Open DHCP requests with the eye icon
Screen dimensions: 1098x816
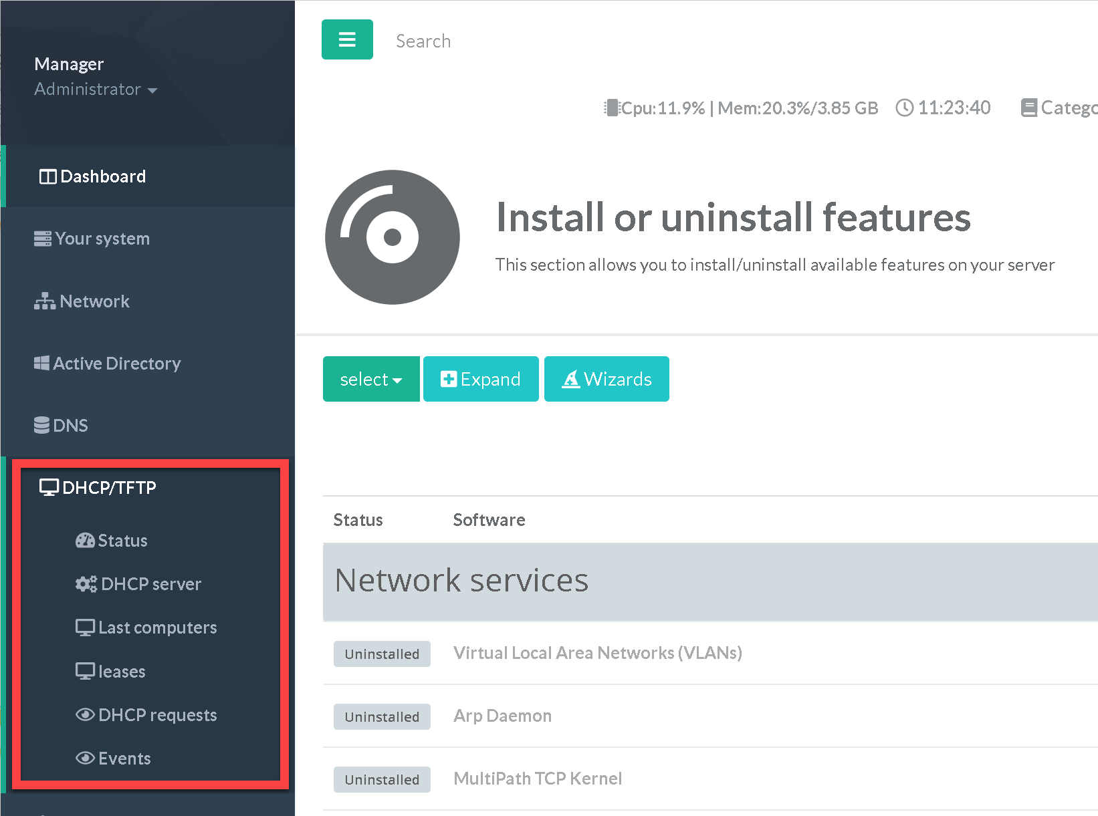coord(85,714)
